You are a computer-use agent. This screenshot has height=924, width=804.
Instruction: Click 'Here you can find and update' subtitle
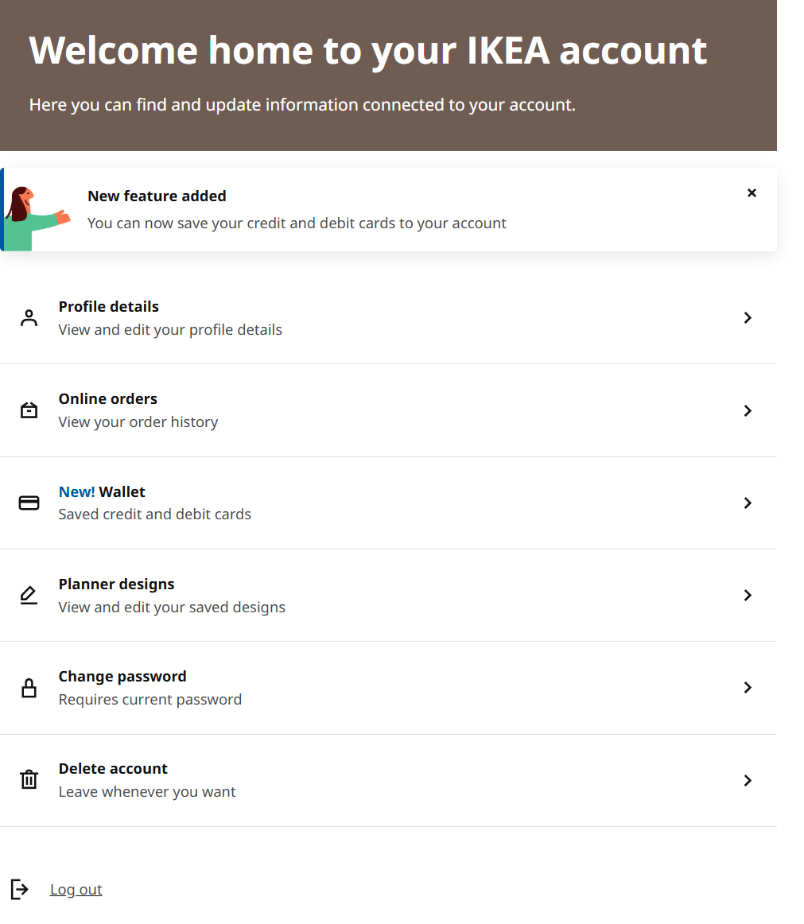tap(301, 105)
